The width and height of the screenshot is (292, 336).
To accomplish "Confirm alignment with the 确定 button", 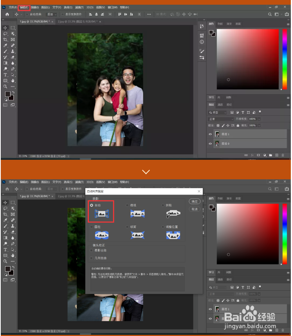I will point(195,202).
